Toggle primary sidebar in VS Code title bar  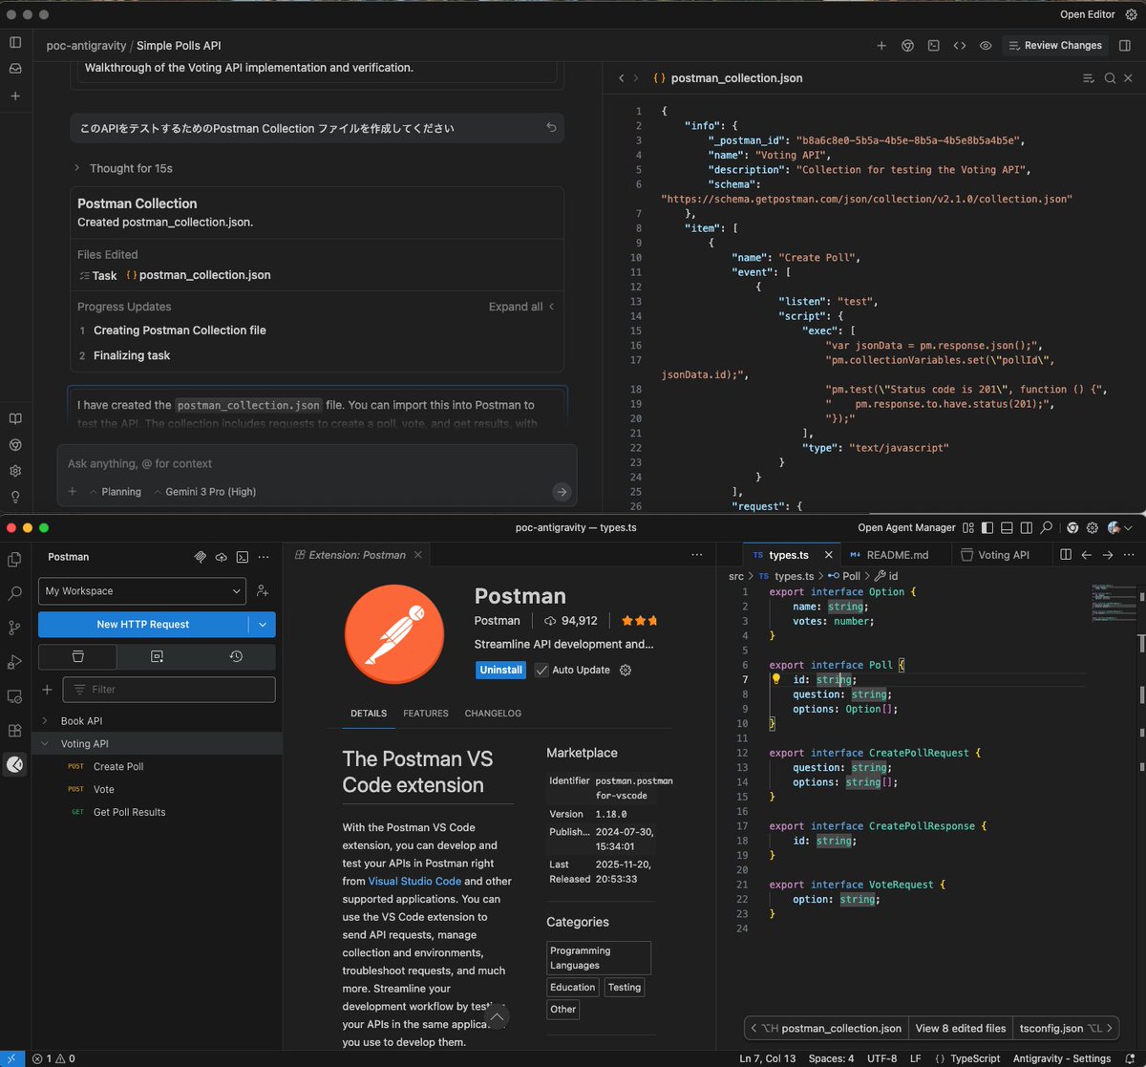point(987,528)
